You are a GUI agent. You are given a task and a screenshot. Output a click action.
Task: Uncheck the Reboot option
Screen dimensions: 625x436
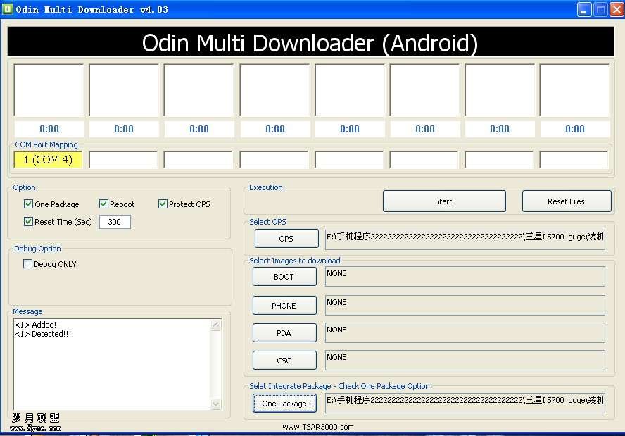pos(103,204)
